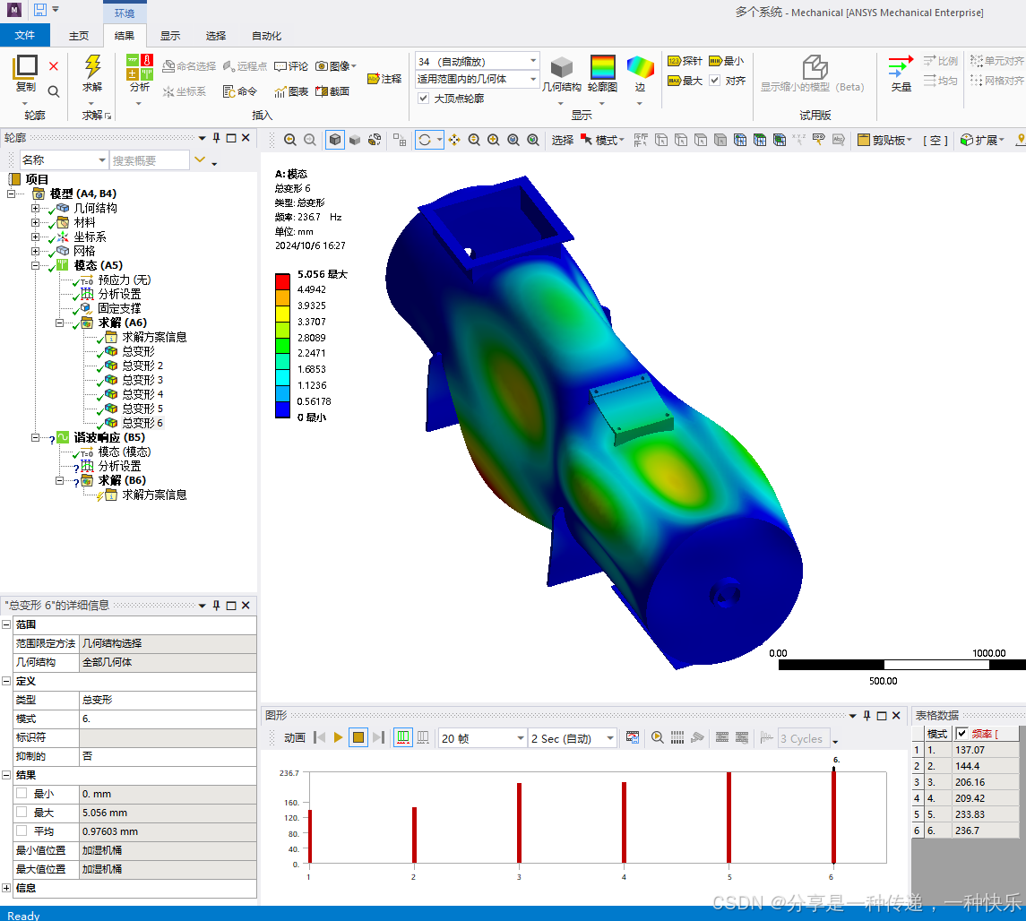
Task: Expand the 几何结构 tree node
Action: [x=35, y=208]
